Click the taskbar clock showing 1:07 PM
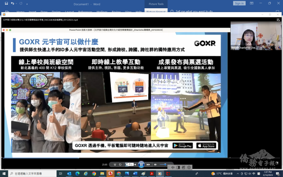Viewport: 283px width, 177px height. pyautogui.click(x=267, y=173)
